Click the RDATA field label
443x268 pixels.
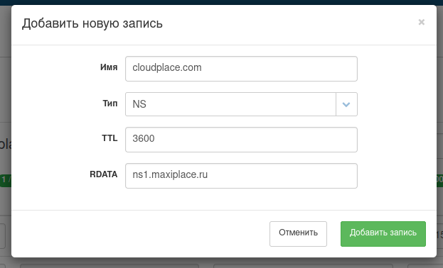pos(103,174)
